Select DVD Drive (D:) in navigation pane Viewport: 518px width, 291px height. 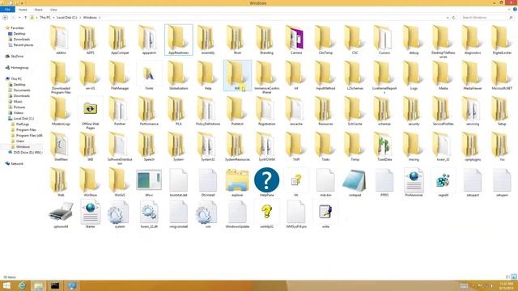28,152
